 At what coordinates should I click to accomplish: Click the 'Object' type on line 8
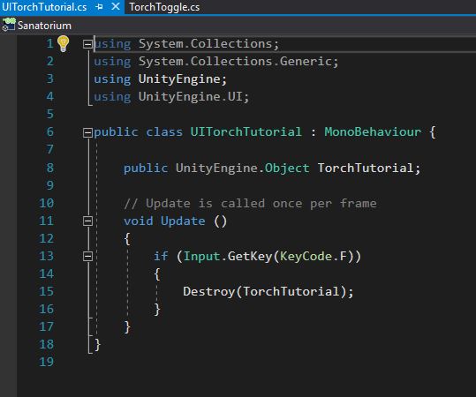point(287,168)
